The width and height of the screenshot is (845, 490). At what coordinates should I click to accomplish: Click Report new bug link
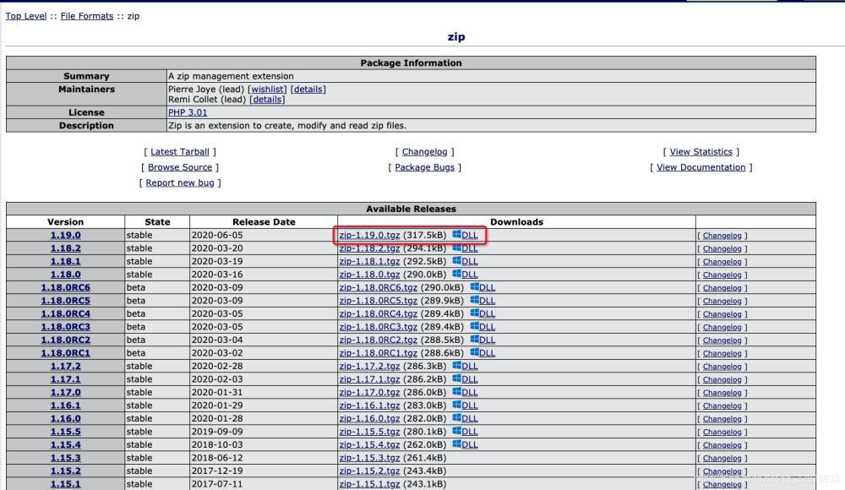[x=180, y=182]
